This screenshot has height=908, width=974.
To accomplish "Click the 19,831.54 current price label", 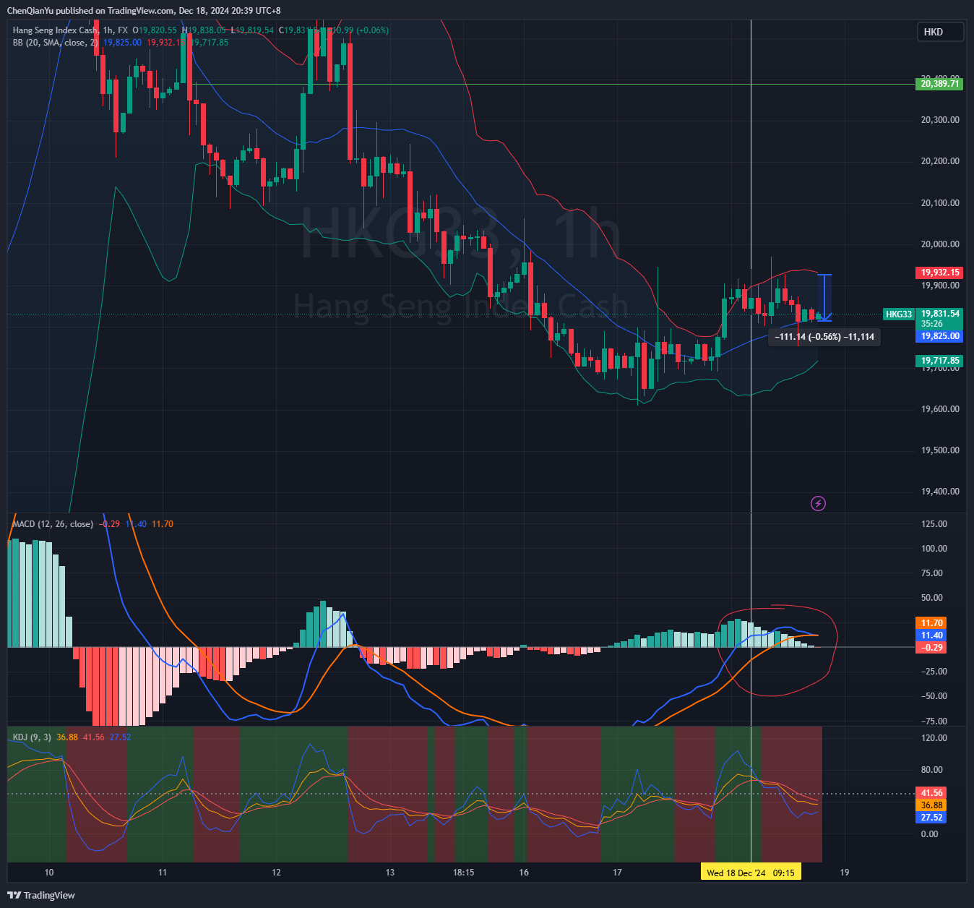I will pyautogui.click(x=940, y=314).
